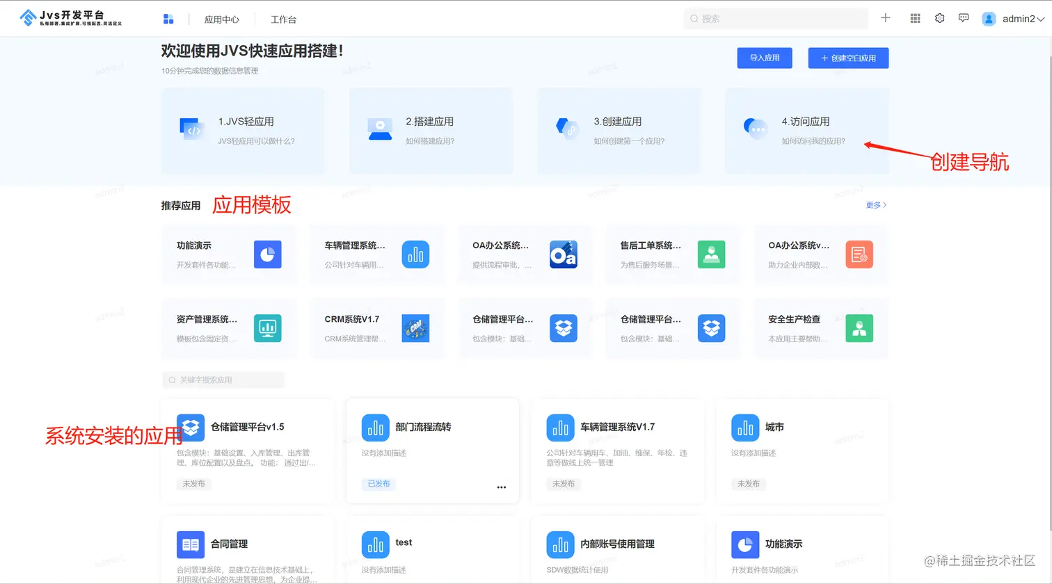Click 车辆管理系统V1.7 app icon

click(x=561, y=428)
